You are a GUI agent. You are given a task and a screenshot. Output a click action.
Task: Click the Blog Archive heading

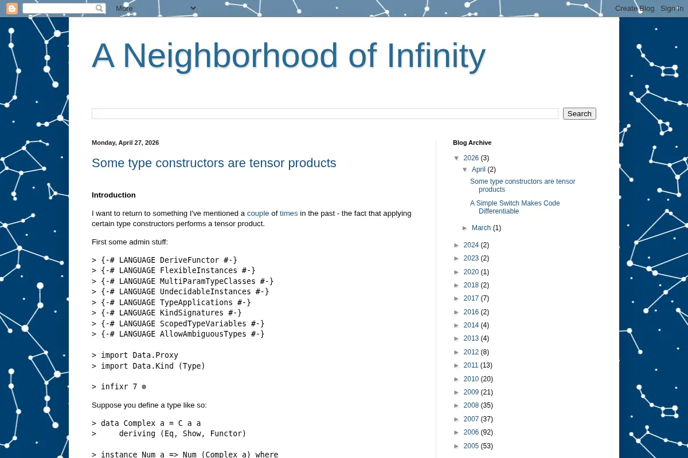pos(472,143)
